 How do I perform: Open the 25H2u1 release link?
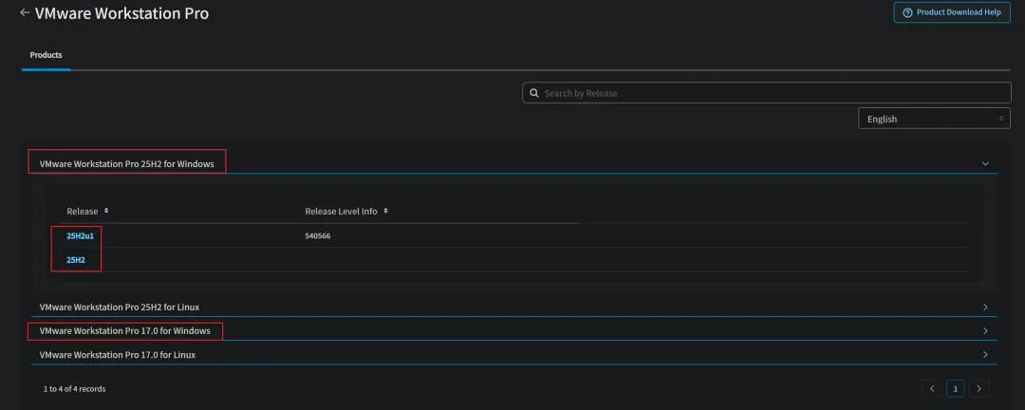pos(80,235)
